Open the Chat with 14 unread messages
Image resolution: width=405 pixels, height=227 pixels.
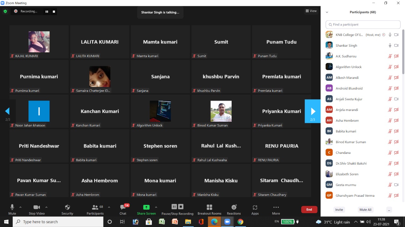click(x=123, y=210)
